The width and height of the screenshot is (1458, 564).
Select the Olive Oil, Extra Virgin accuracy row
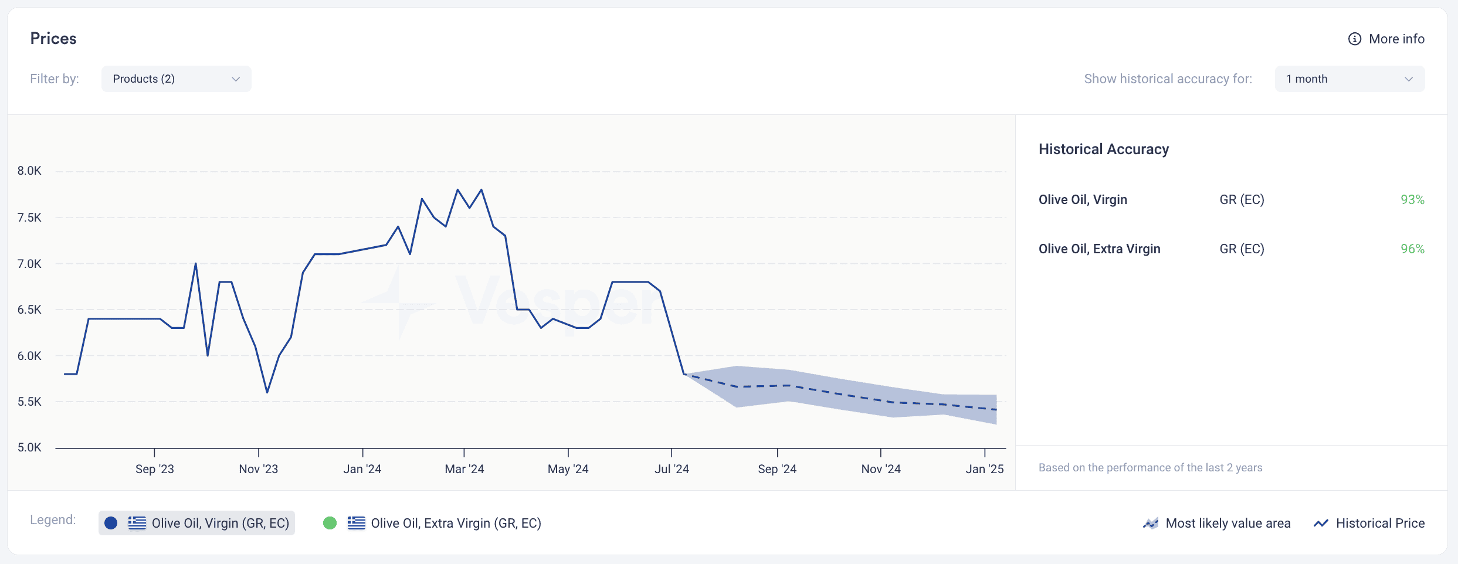pos(1232,249)
